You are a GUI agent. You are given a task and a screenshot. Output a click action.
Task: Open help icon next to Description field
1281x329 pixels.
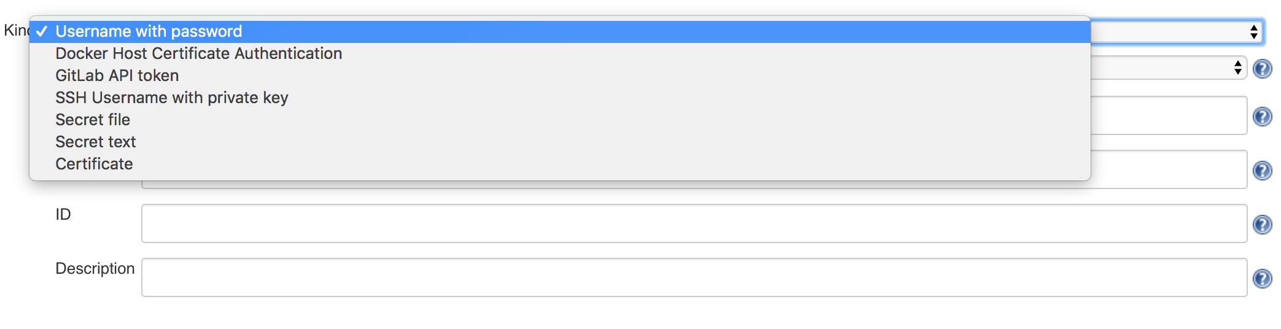[x=1262, y=279]
